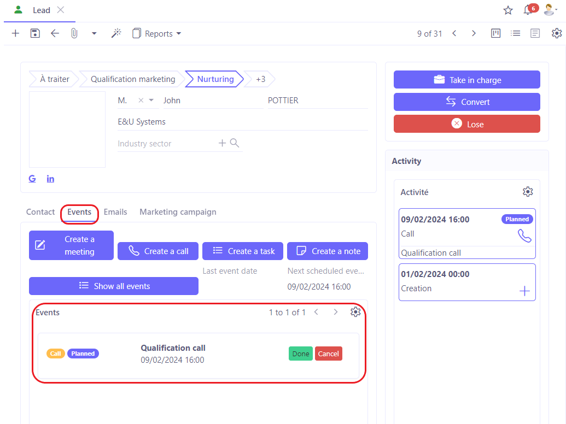Switch to Kanban view icon
Image resolution: width=566 pixels, height=424 pixels.
point(496,33)
